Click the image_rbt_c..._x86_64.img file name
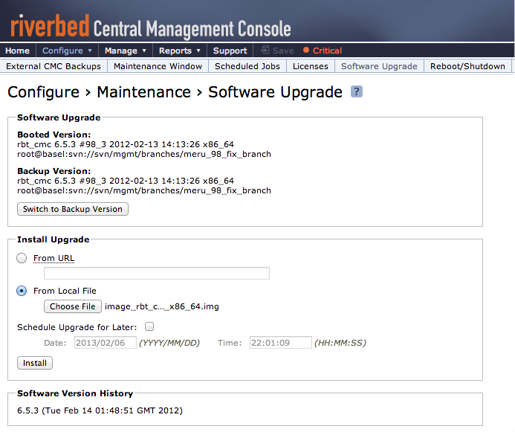The width and height of the screenshot is (515, 432). coord(161,306)
